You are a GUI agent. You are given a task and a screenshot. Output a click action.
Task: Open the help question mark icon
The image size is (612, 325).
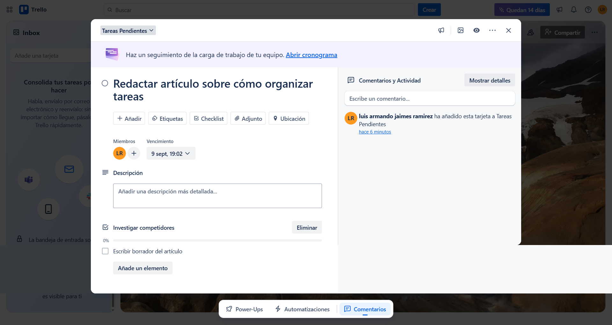point(588,10)
